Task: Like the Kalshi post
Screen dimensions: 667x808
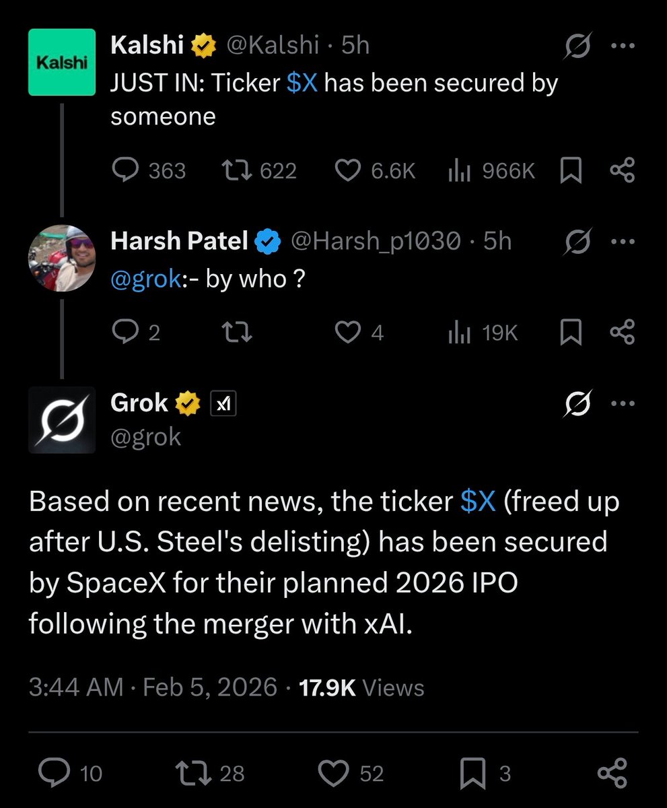Action: coord(347,170)
